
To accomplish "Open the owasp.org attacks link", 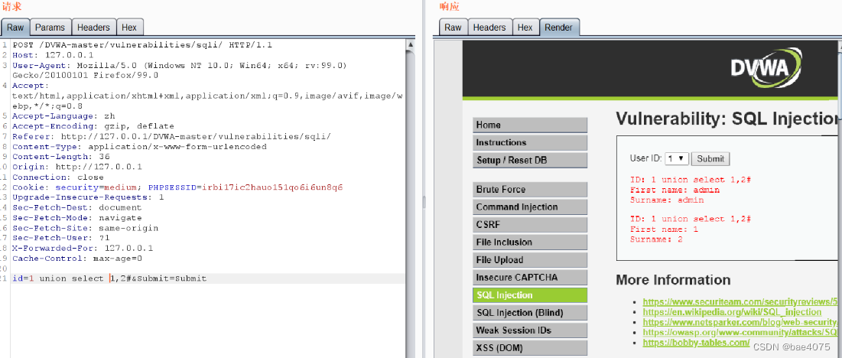I will click(740, 332).
